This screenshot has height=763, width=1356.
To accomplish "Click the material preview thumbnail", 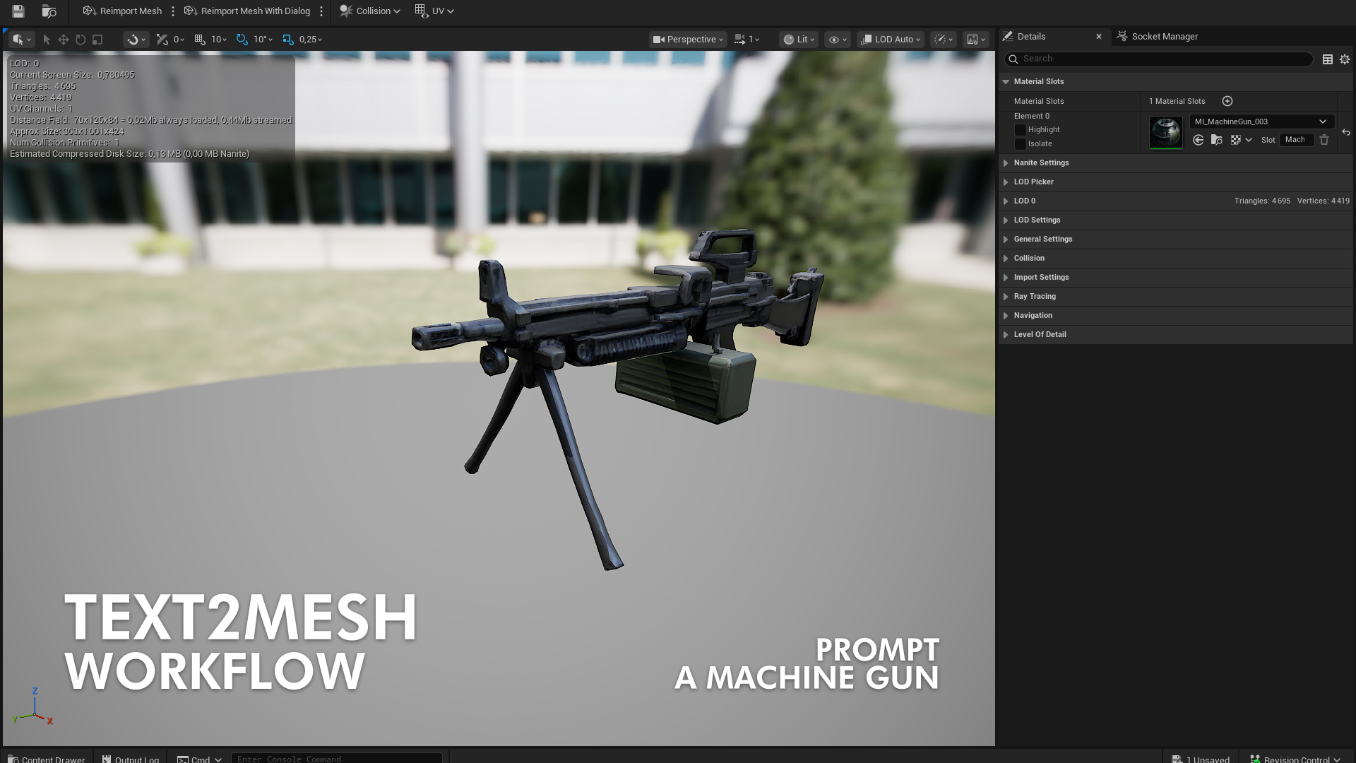I will tap(1165, 132).
